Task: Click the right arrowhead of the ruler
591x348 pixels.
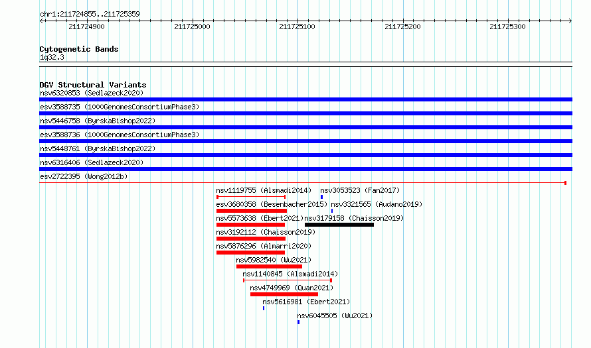Action: pos(570,21)
